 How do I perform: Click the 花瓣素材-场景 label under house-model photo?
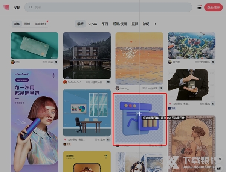[x=181, y=104]
